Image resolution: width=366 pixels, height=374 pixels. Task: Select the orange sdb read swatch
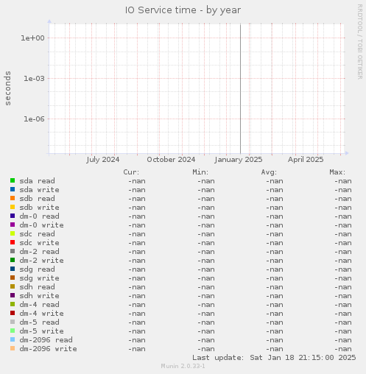(13, 198)
